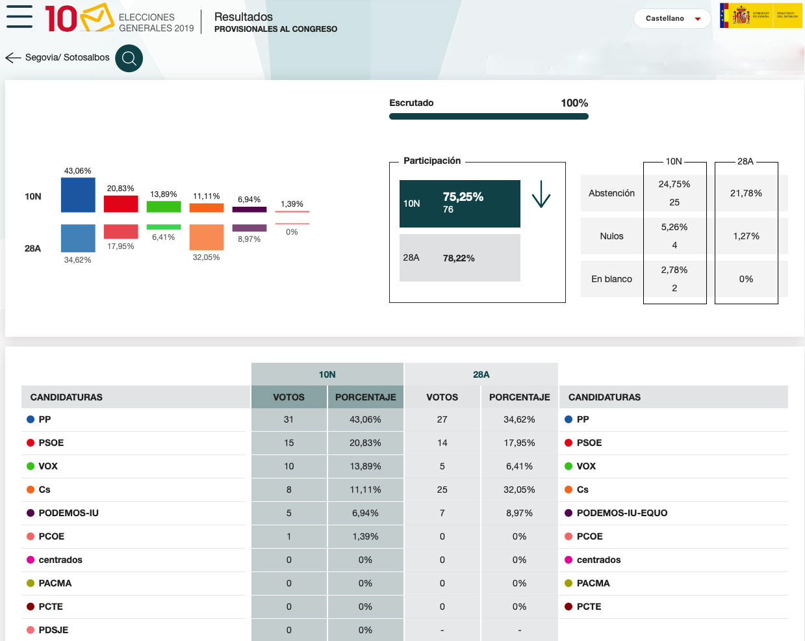Click the participation downward arrow icon

click(541, 194)
